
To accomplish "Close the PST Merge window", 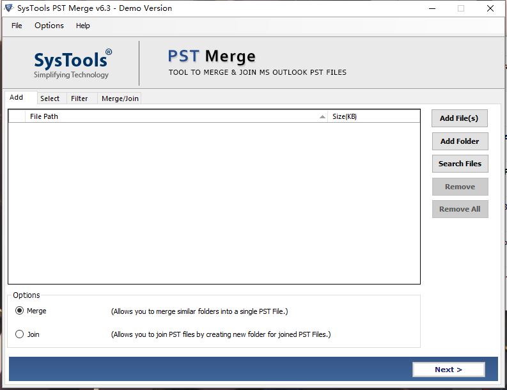I will click(490, 8).
